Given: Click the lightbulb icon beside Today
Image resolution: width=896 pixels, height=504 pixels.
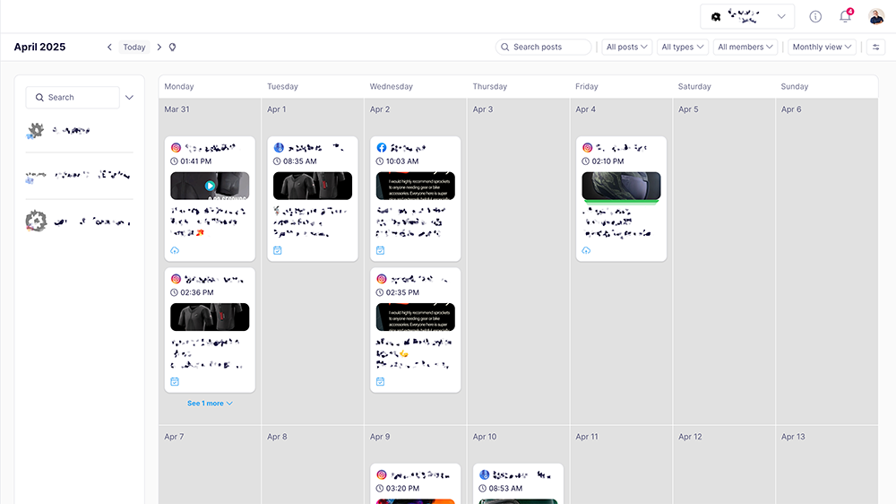Looking at the screenshot, I should tap(173, 47).
